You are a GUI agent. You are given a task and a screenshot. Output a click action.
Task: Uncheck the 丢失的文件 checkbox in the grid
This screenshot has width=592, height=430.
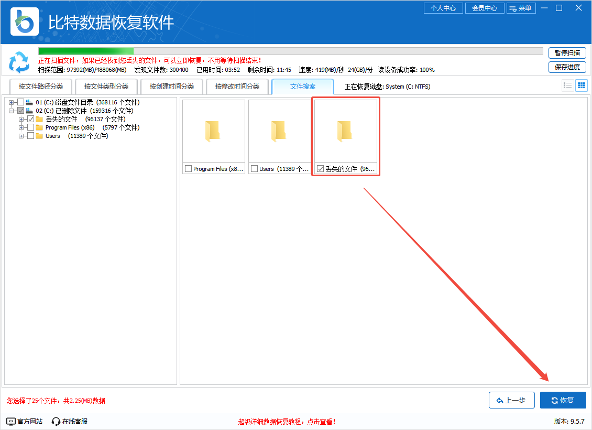point(321,168)
